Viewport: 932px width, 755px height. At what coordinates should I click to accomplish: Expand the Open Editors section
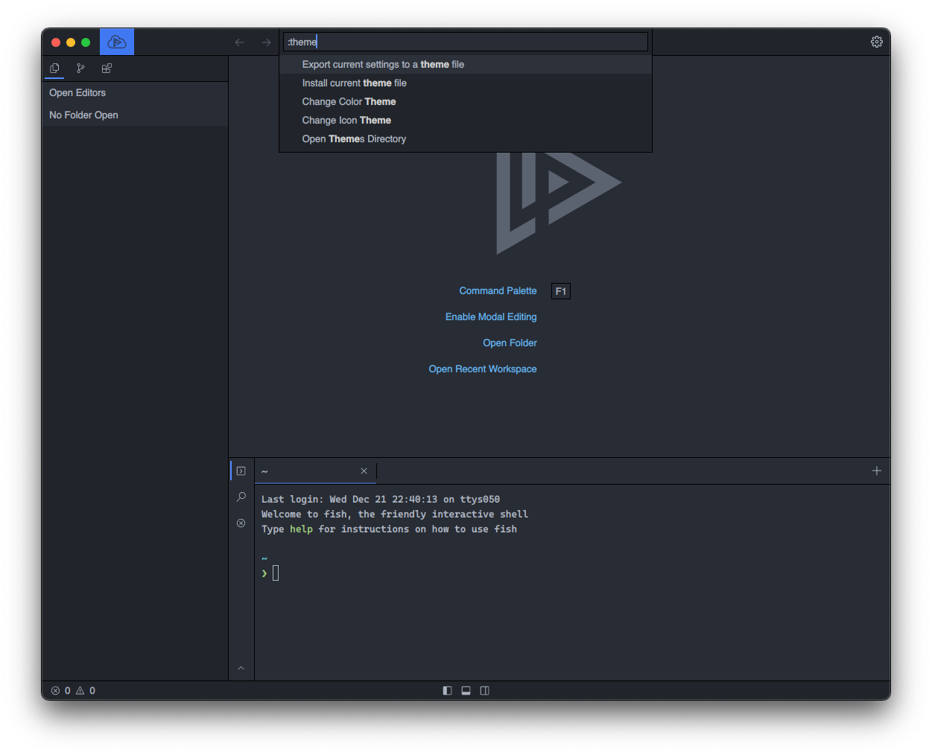[77, 93]
